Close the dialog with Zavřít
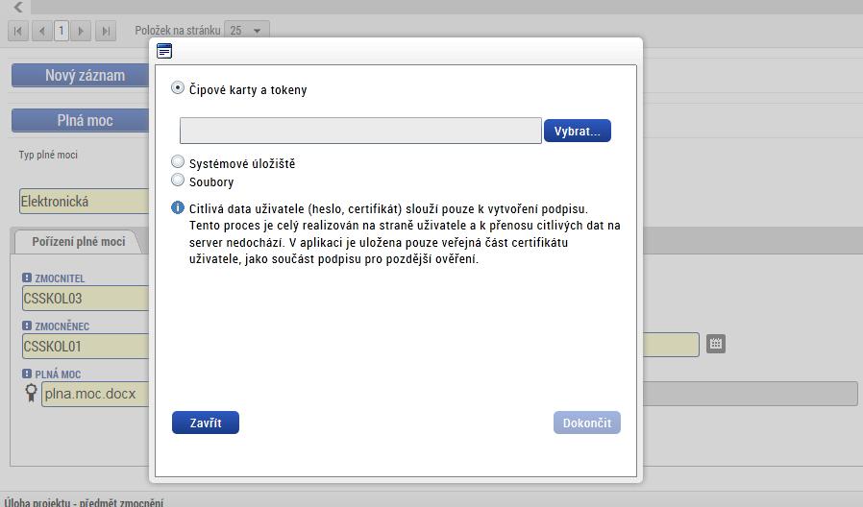863x507 pixels. coord(206,422)
